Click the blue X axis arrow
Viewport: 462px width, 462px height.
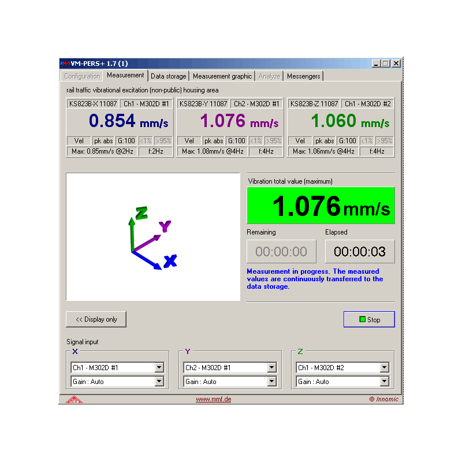pyautogui.click(x=148, y=260)
